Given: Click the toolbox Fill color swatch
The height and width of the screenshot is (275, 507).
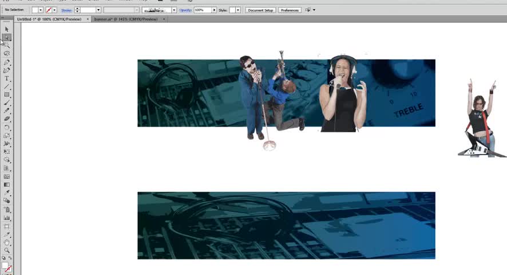Looking at the screenshot, I should (x=5, y=266).
